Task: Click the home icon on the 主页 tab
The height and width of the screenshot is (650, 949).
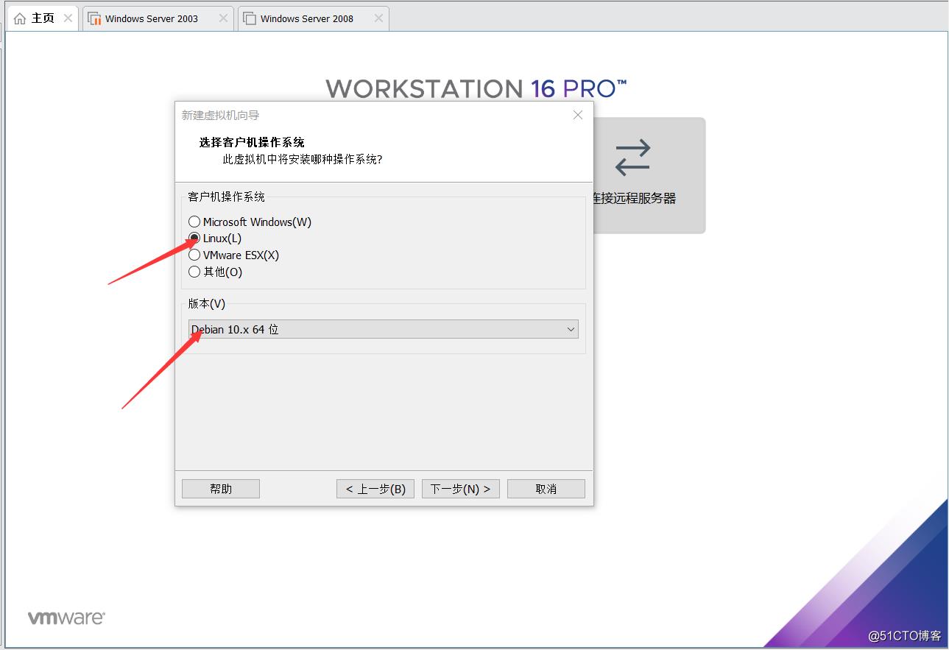Action: click(x=20, y=18)
